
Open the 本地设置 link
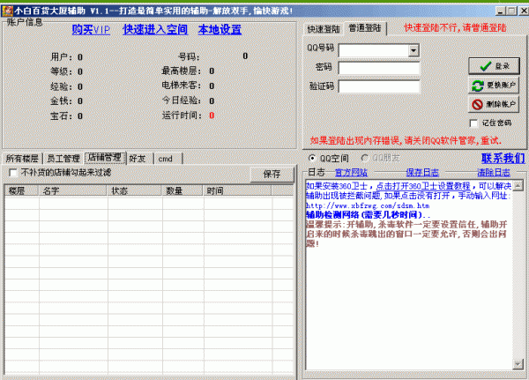point(220,30)
